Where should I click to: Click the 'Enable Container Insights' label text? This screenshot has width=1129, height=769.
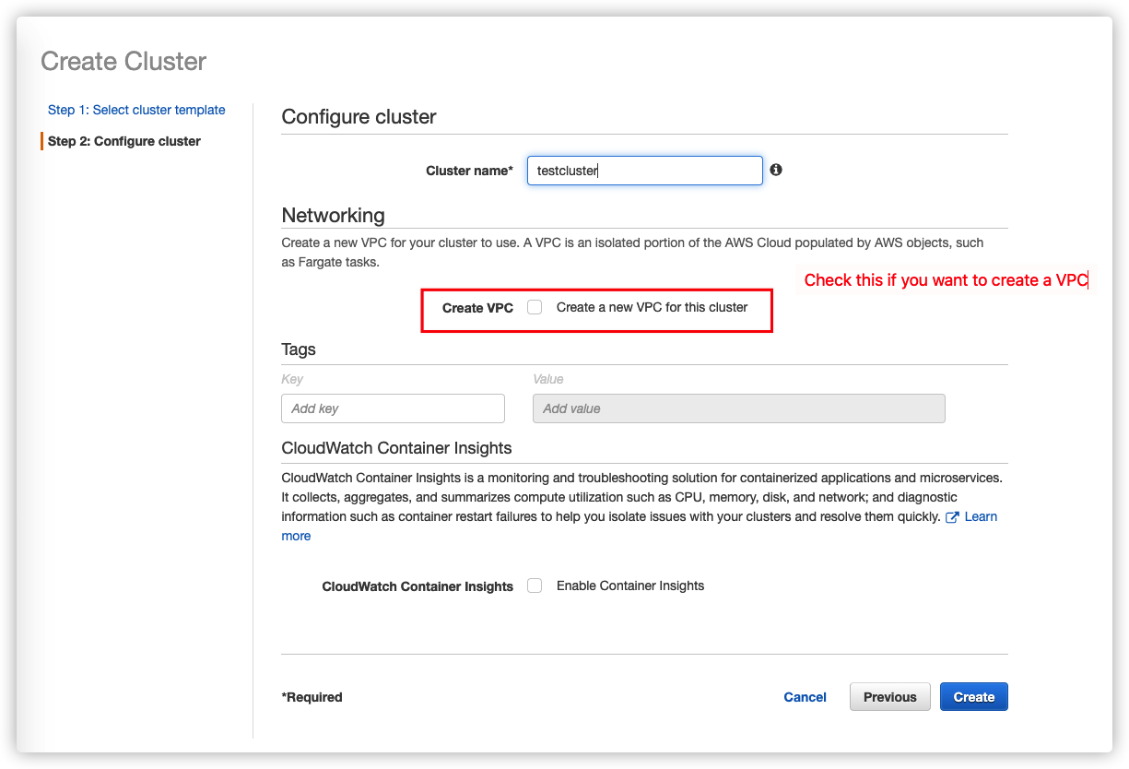630,586
